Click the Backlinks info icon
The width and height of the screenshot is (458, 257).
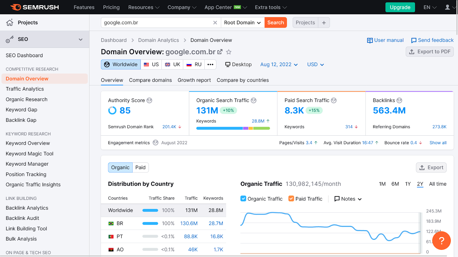[399, 101]
